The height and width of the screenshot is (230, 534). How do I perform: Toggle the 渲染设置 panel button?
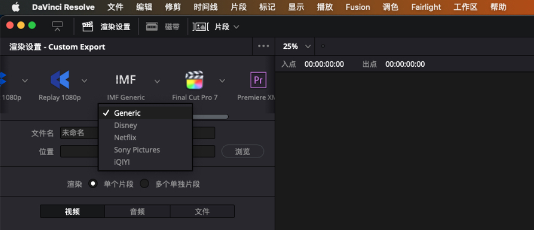(115, 27)
